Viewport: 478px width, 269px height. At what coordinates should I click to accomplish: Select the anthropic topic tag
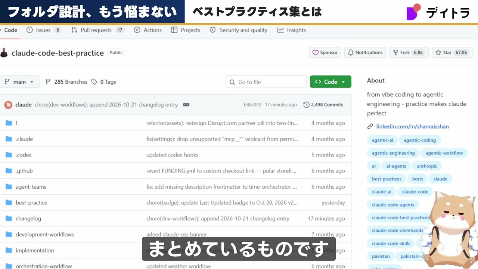[x=427, y=166]
